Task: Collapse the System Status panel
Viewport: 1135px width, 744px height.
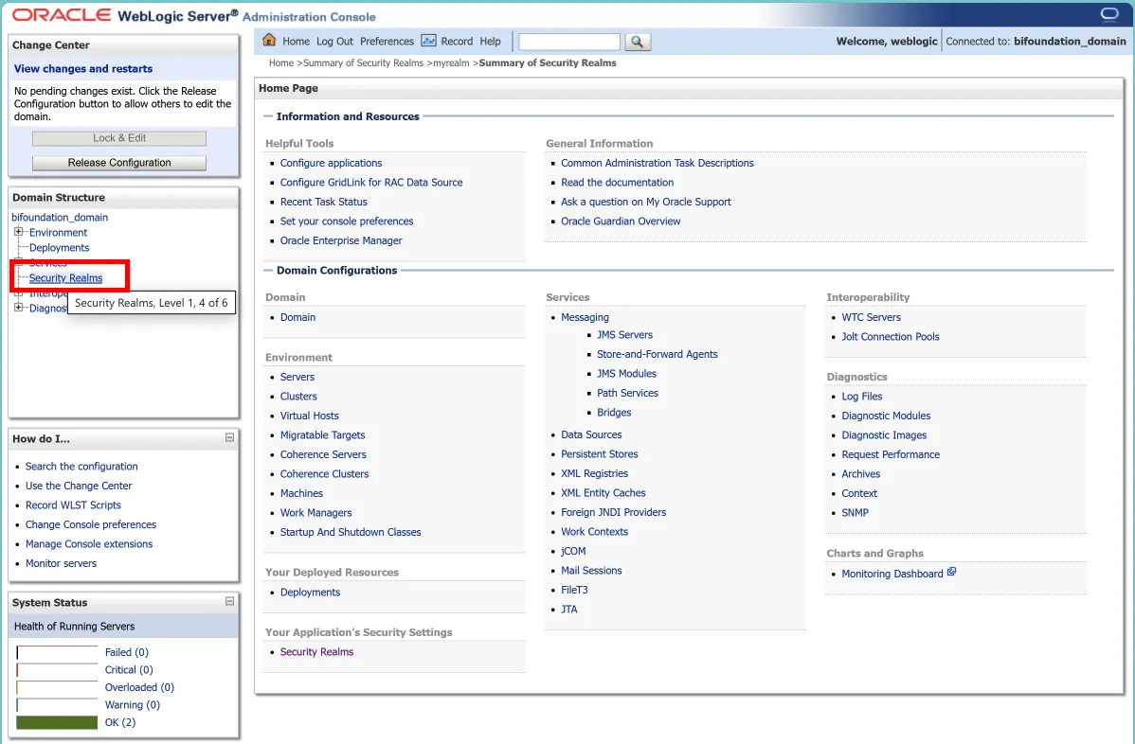Action: (229, 601)
